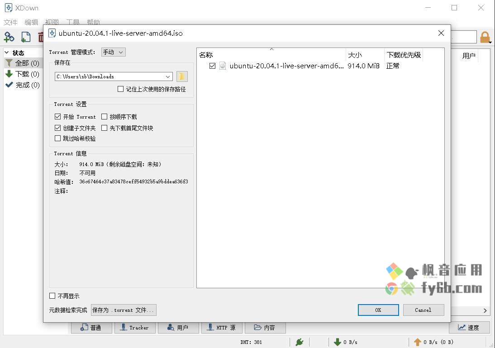The height and width of the screenshot is (348, 495).
Task: Click the add torrent file icon
Action: (x=26, y=37)
